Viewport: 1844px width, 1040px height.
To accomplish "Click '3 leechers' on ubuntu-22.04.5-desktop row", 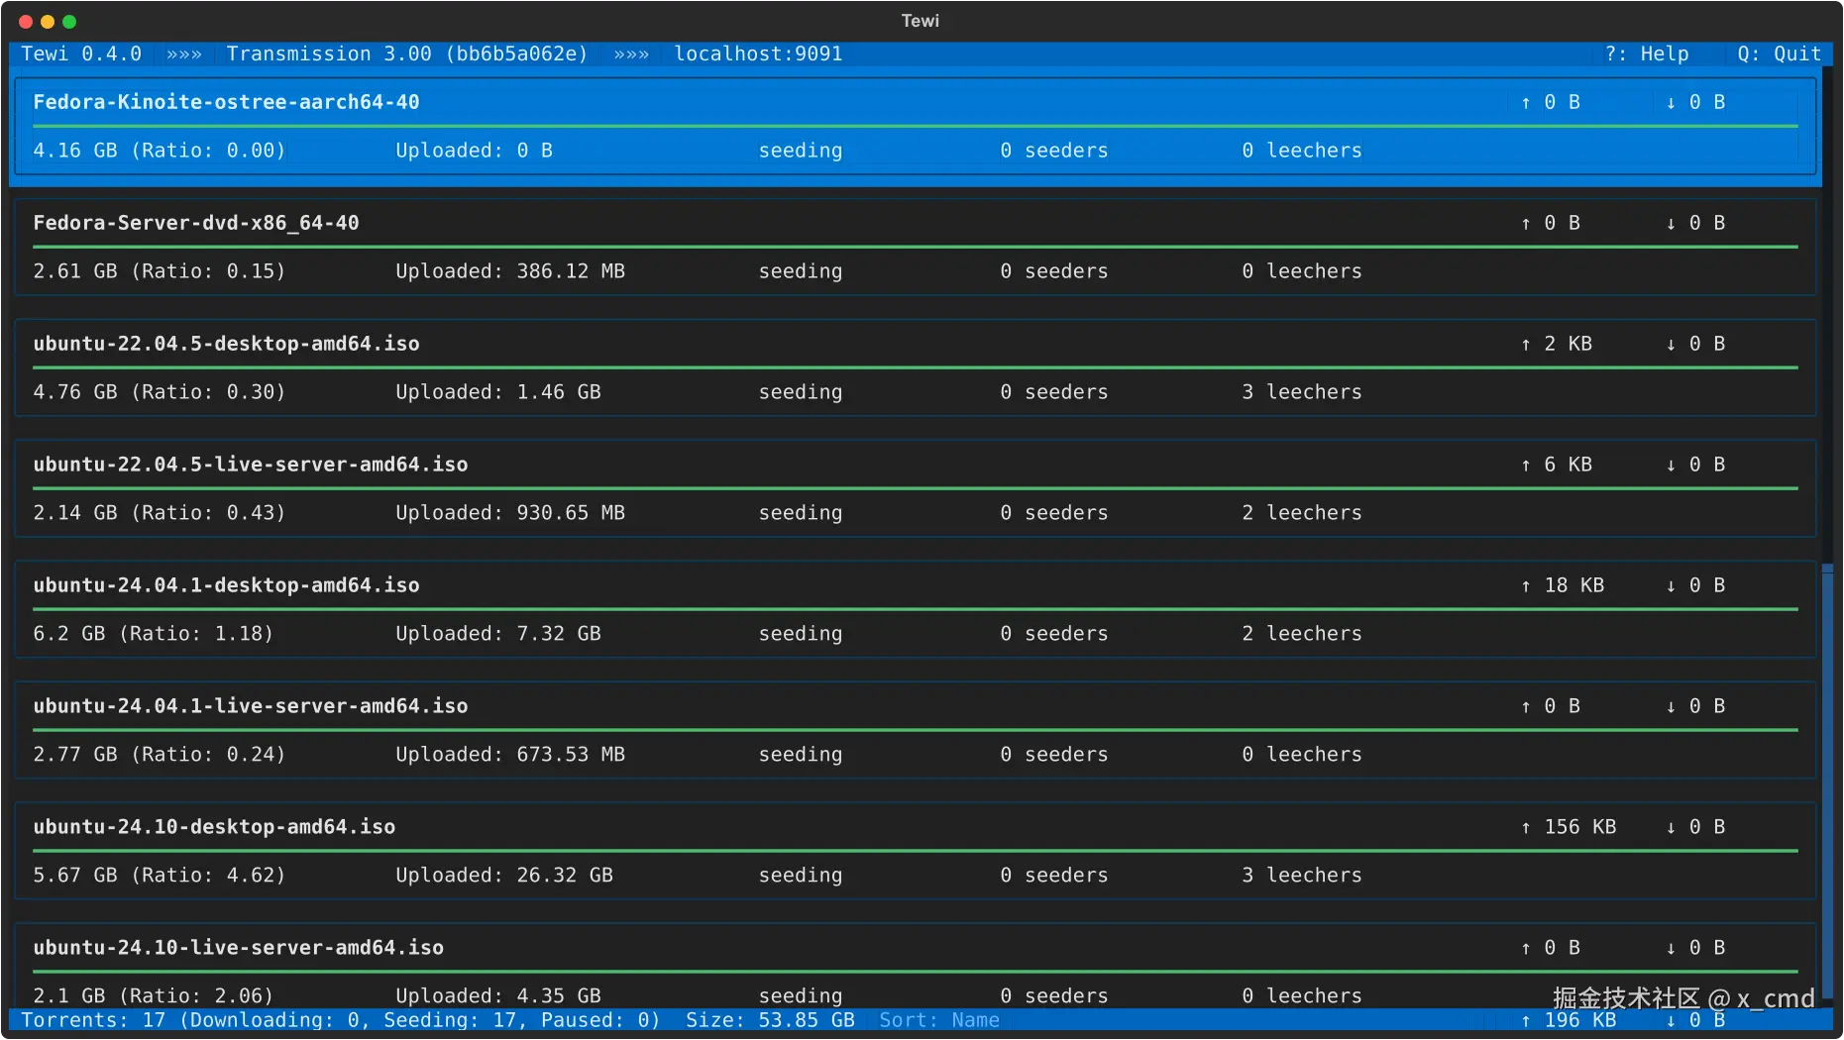I will (1302, 392).
